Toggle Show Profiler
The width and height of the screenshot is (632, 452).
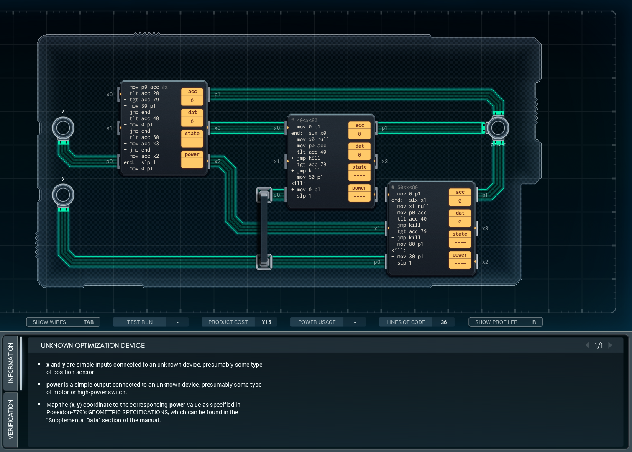505,322
